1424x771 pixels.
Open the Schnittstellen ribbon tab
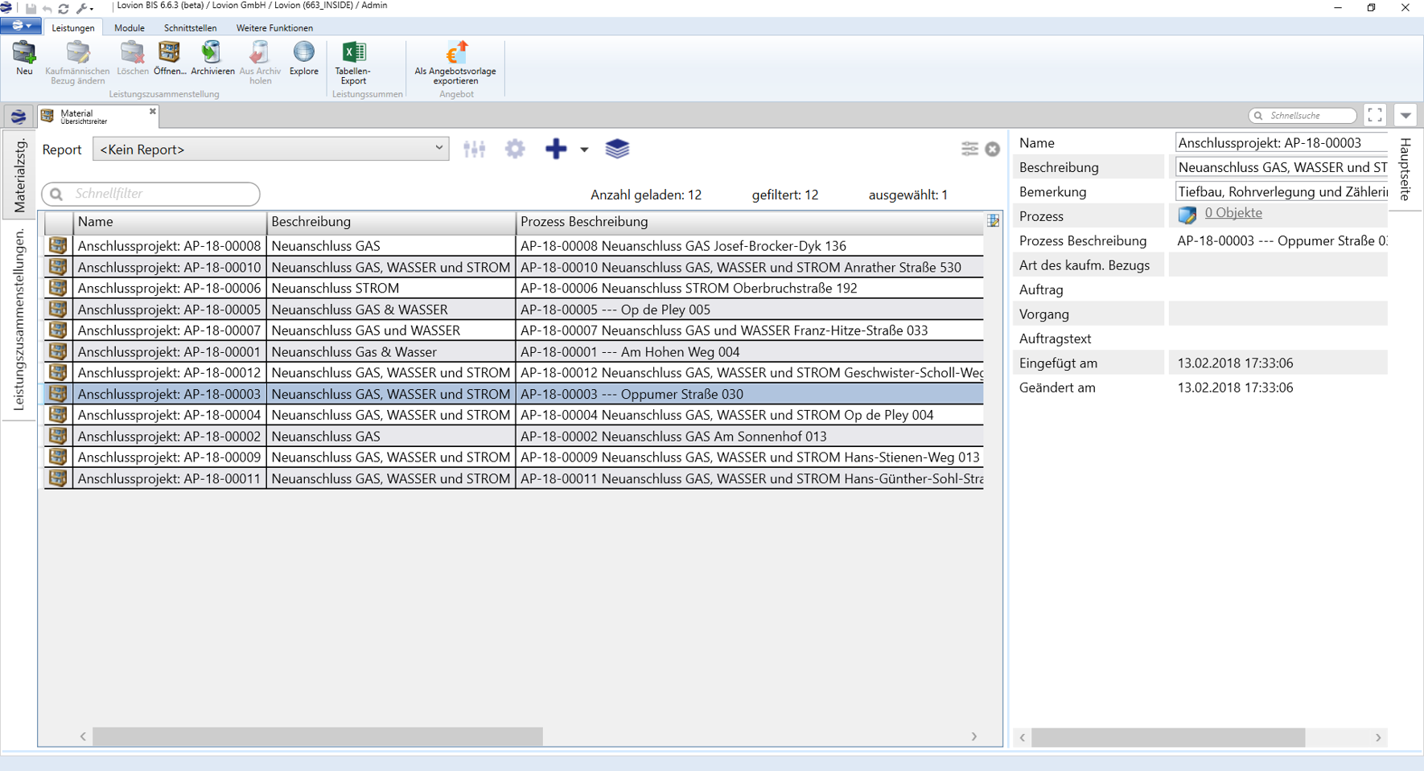click(190, 27)
